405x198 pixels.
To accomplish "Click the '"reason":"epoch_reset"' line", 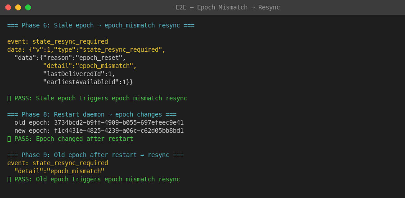I will point(70,58).
